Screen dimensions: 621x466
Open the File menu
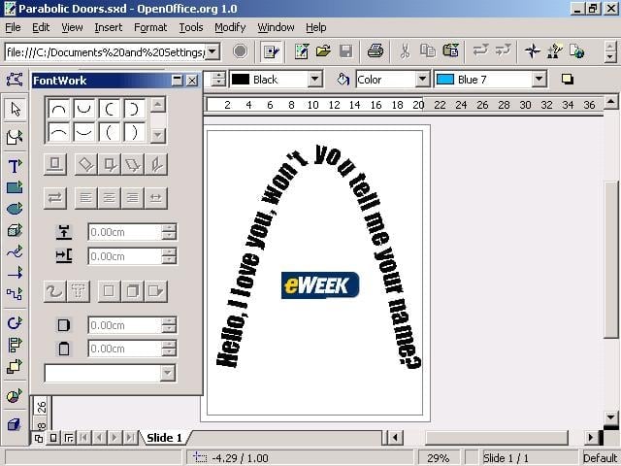[x=13, y=27]
